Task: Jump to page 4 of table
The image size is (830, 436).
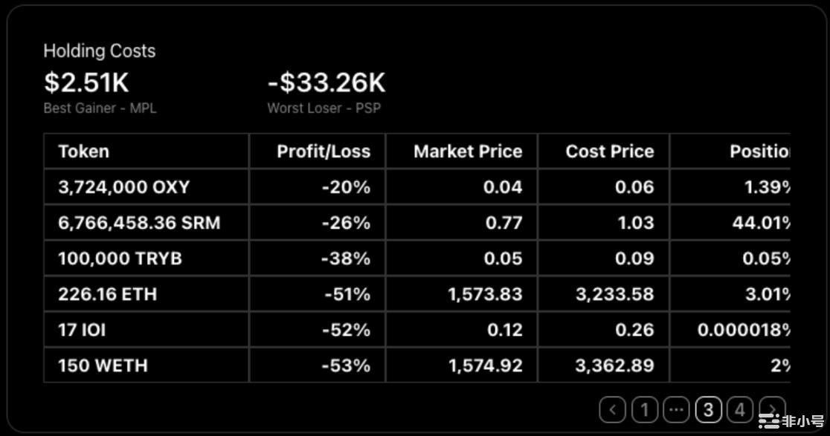Action: [740, 409]
